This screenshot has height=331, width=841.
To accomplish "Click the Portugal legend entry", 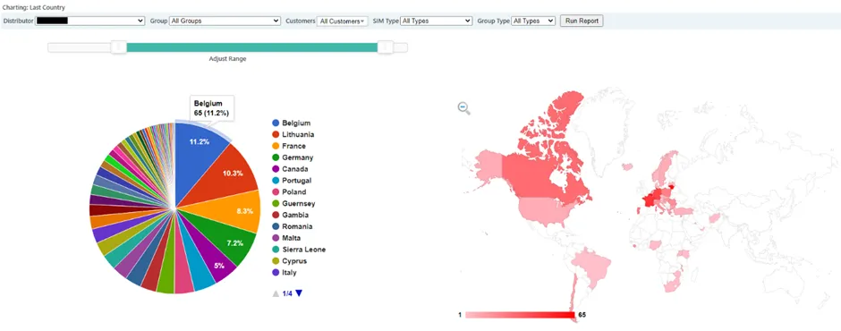I will (292, 180).
